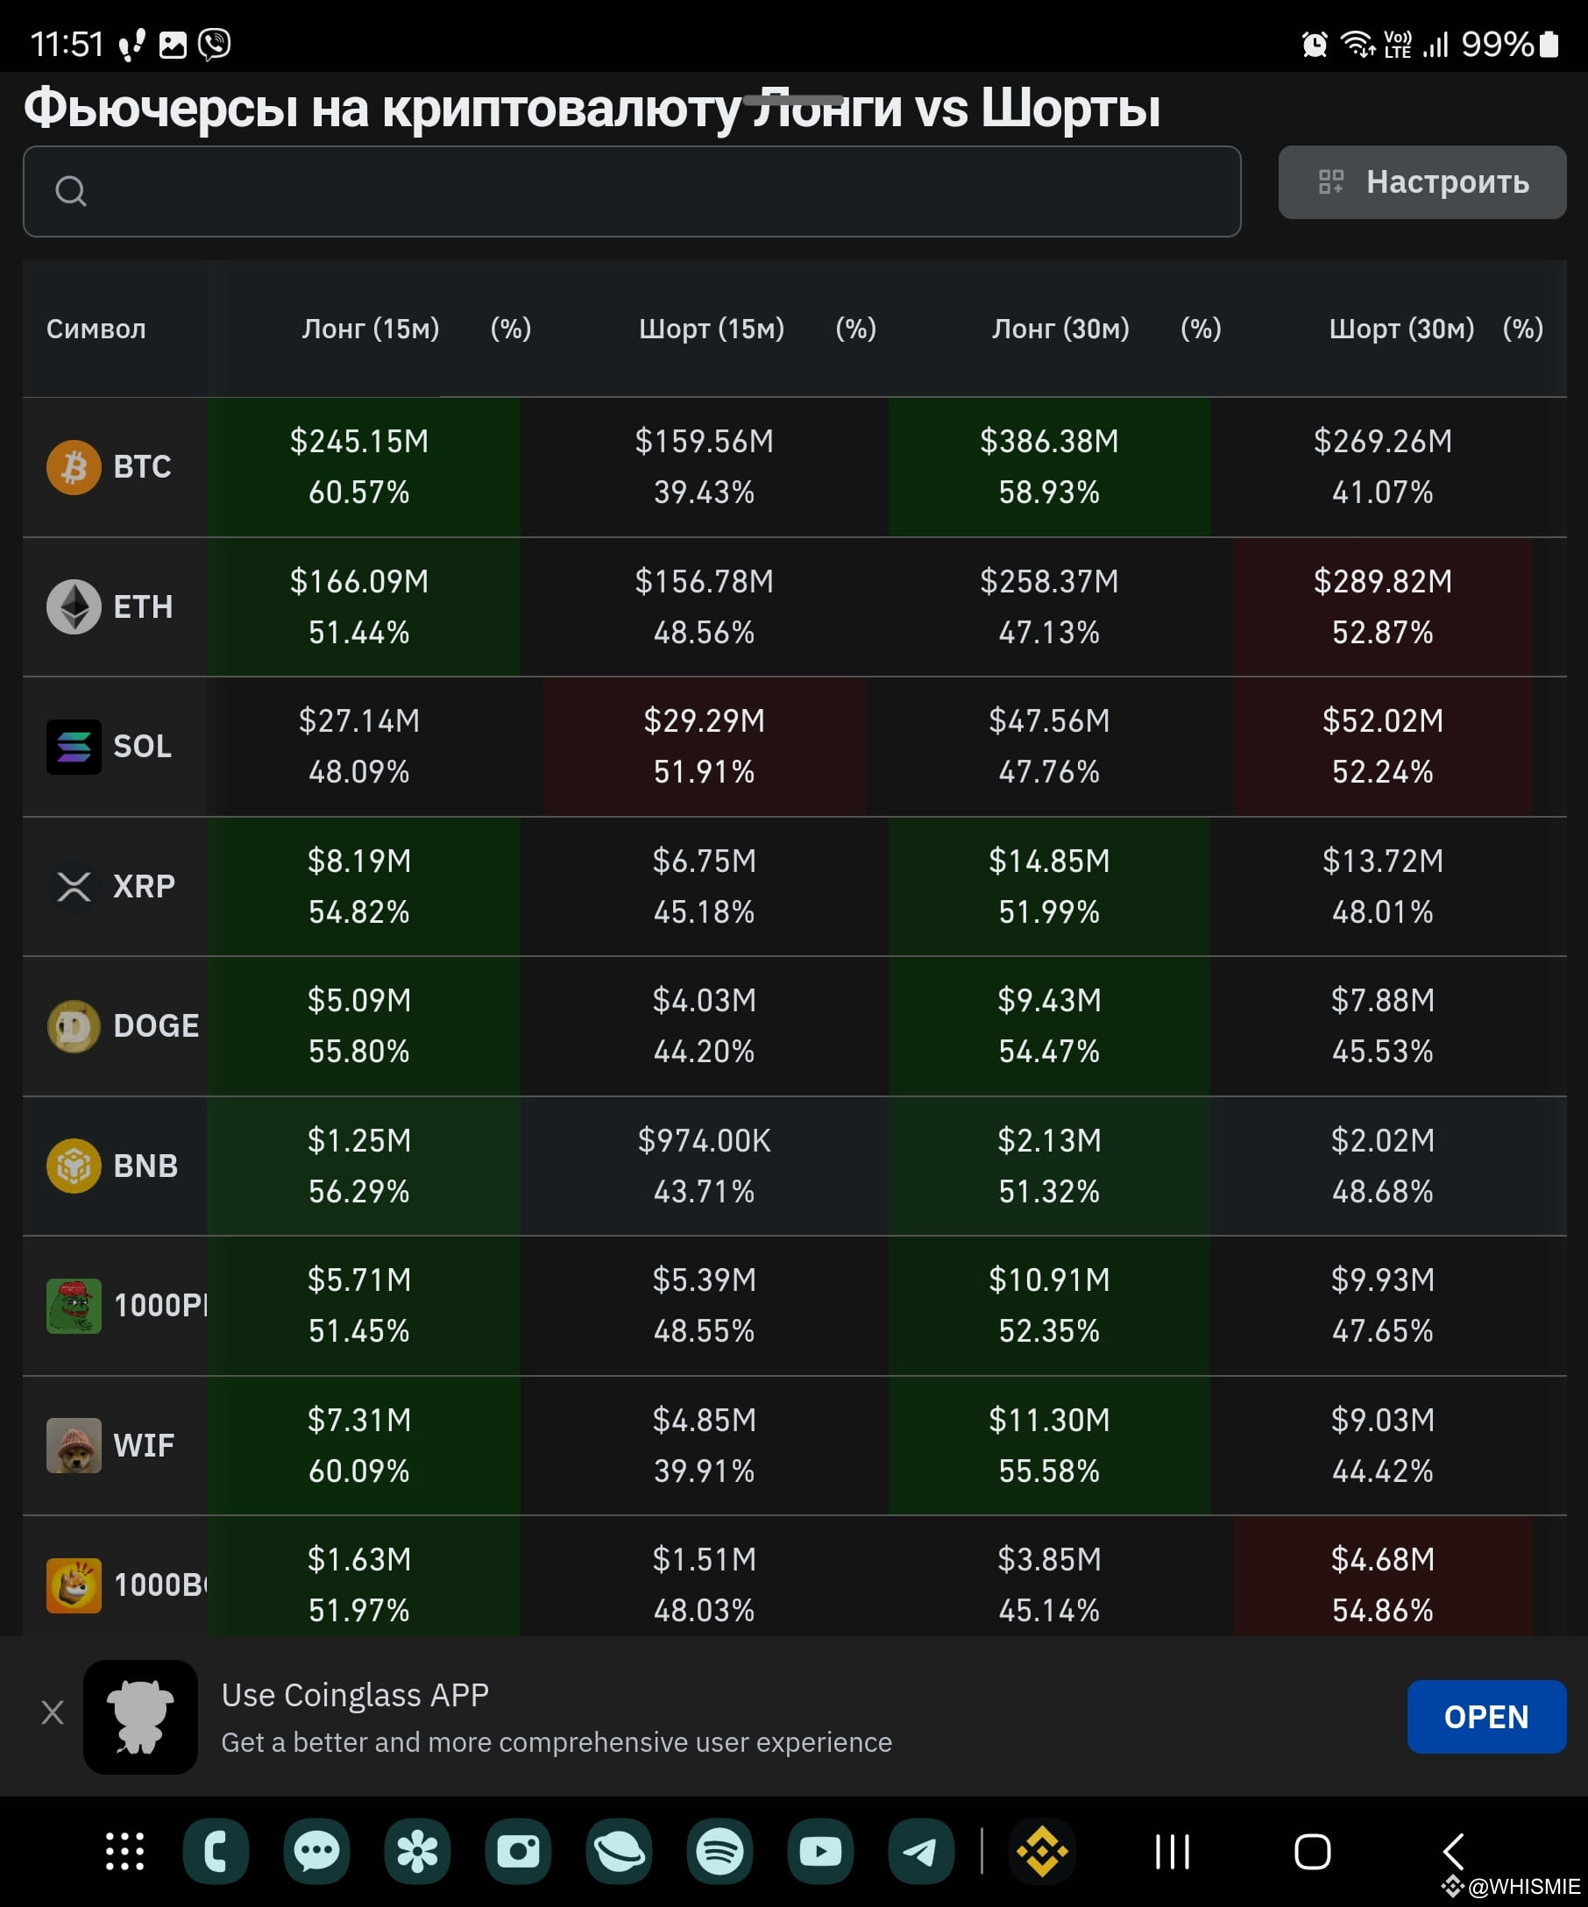Click ETH label text
This screenshot has height=1907, width=1588.
(144, 606)
